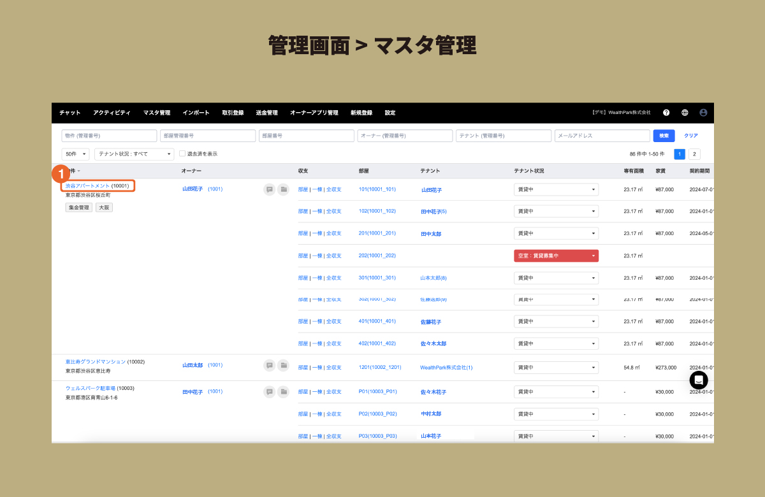
Task: Click the メールアドレス search field
Action: (x=602, y=136)
